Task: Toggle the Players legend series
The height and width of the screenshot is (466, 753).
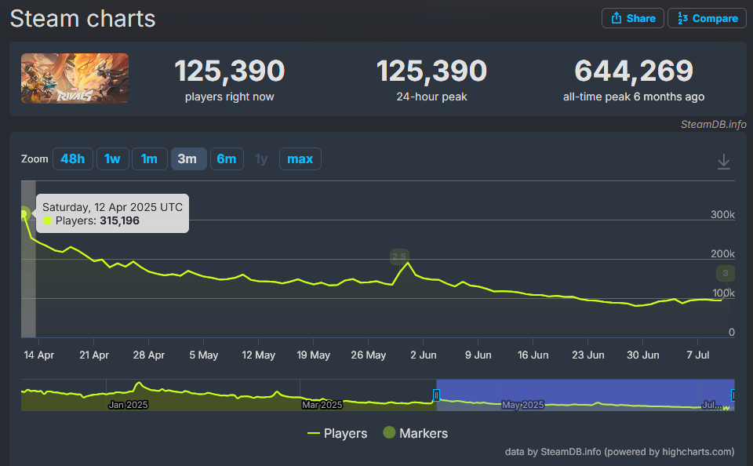Action: [x=337, y=433]
